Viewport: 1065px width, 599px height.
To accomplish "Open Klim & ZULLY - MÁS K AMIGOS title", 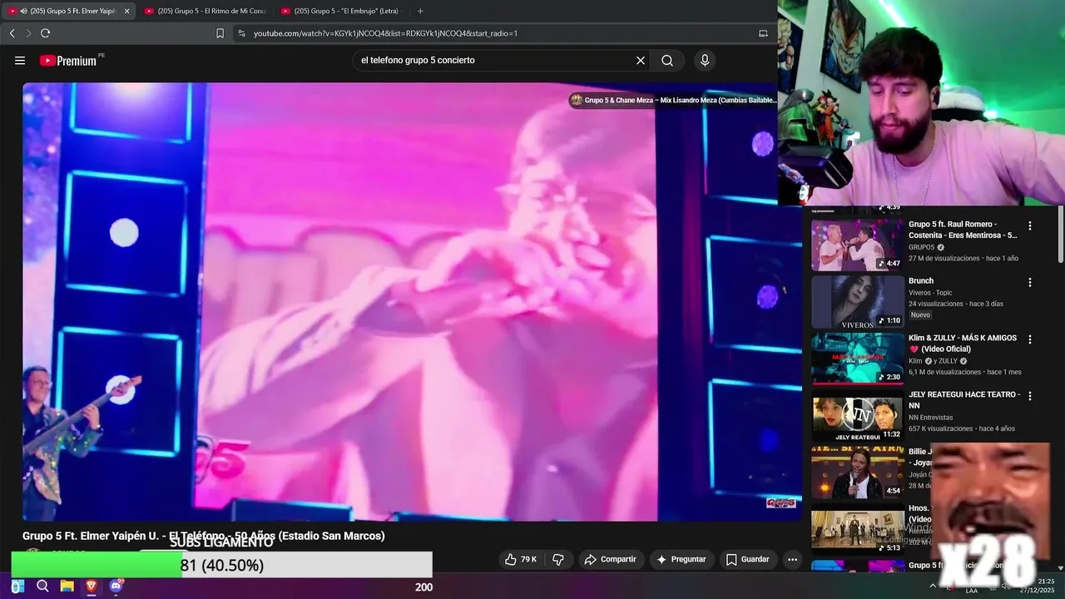I will click(963, 344).
